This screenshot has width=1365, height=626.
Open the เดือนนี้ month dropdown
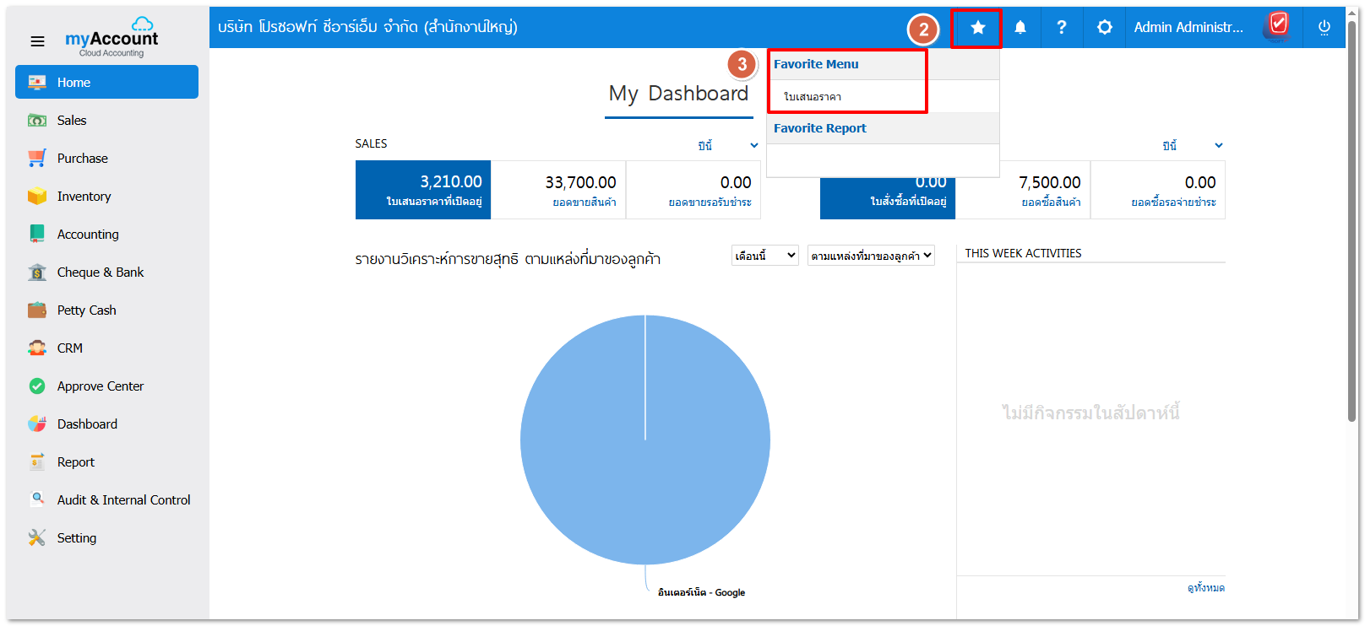(764, 256)
